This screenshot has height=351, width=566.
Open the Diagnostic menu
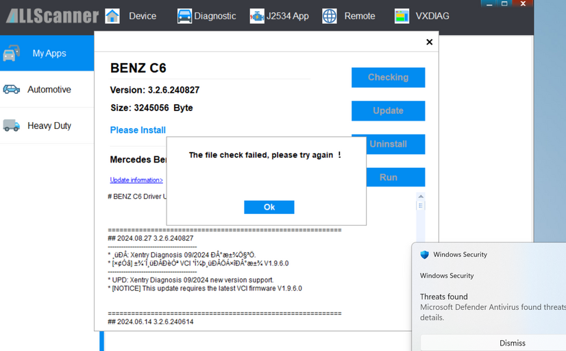(215, 16)
